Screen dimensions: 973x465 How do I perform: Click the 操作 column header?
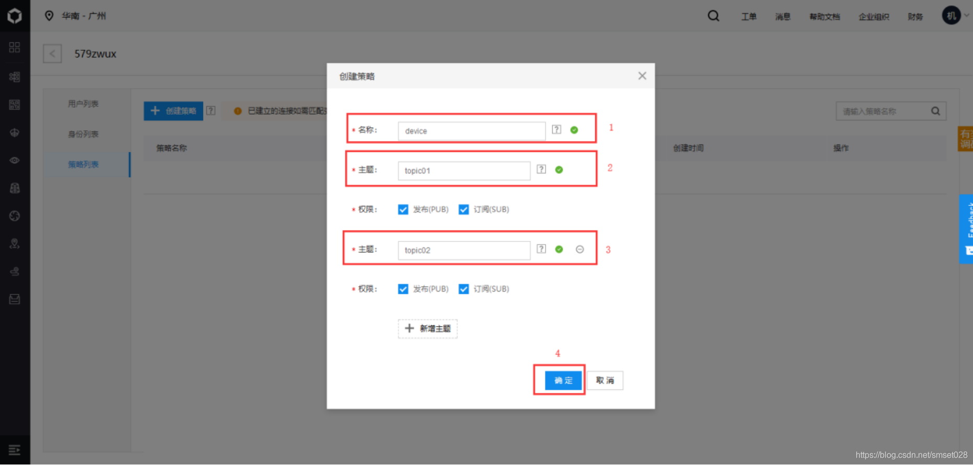841,148
